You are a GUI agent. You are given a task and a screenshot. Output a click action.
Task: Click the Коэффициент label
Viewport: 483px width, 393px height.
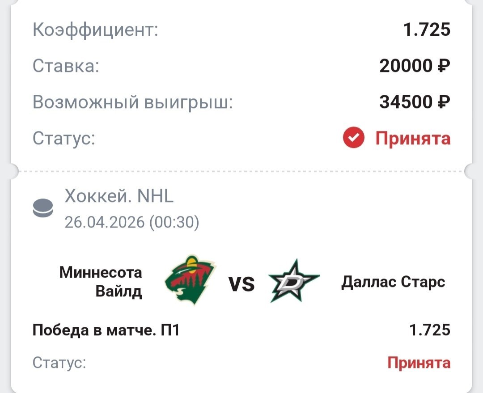point(96,30)
